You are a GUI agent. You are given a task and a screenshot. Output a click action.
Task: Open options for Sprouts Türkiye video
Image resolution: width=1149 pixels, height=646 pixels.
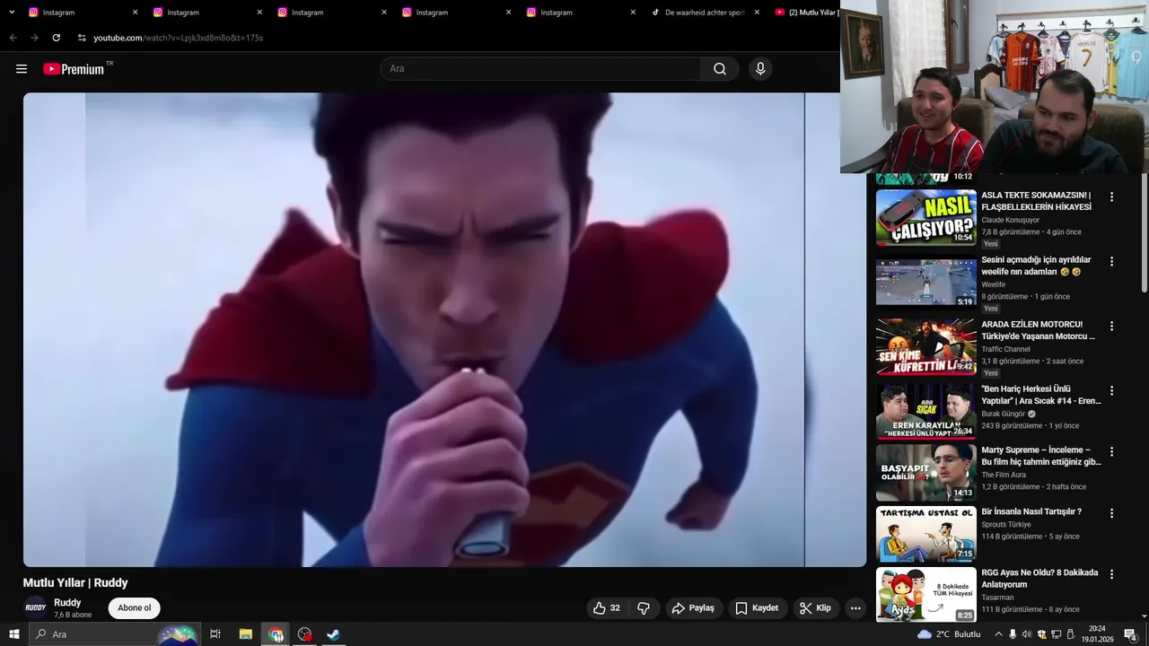point(1111,513)
